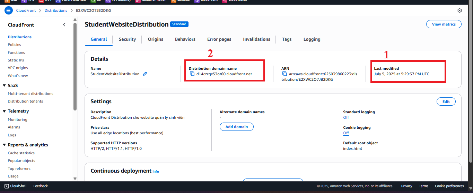The image size is (473, 193).
Task: Open Popular objects report
Action: pos(21,161)
